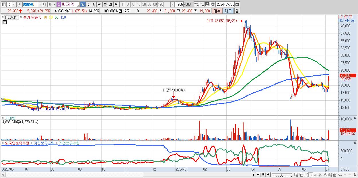Image resolution: width=358 pixels, height=178 pixels.
Task: Click the 60 moving average legend label
Action: pos(57,17)
